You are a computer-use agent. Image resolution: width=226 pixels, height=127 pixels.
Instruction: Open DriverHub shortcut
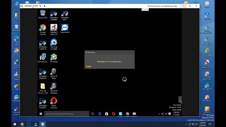tap(54, 58)
